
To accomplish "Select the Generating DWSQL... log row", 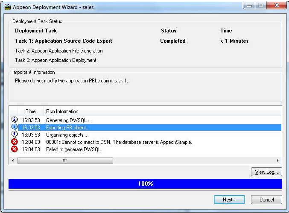I will click(146, 120).
